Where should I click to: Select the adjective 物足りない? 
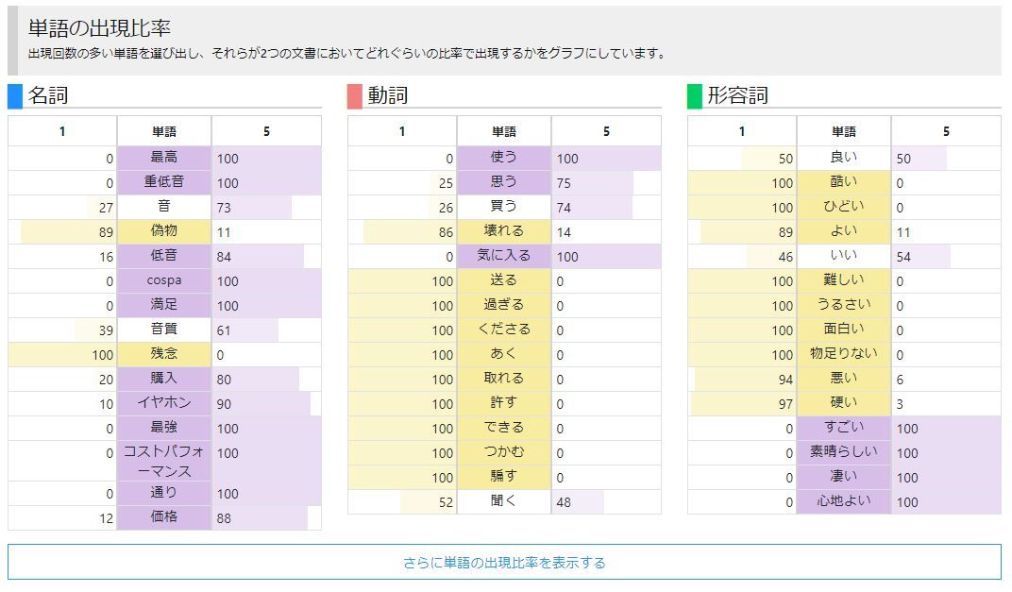tap(844, 354)
